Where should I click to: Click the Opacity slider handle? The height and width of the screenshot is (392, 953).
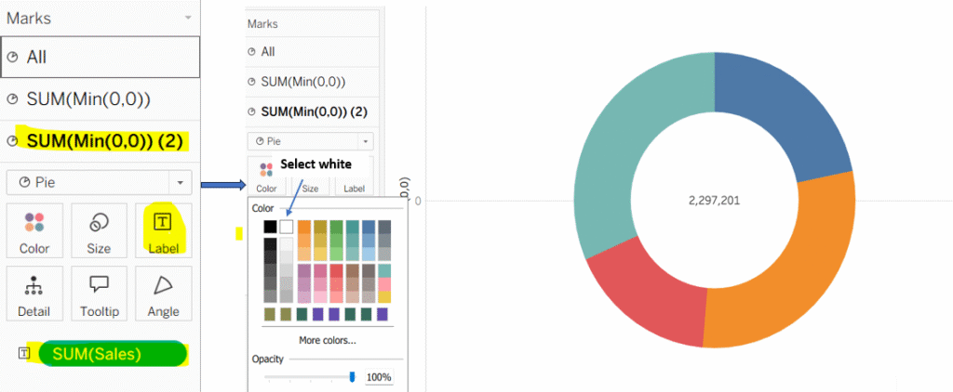pos(353,376)
